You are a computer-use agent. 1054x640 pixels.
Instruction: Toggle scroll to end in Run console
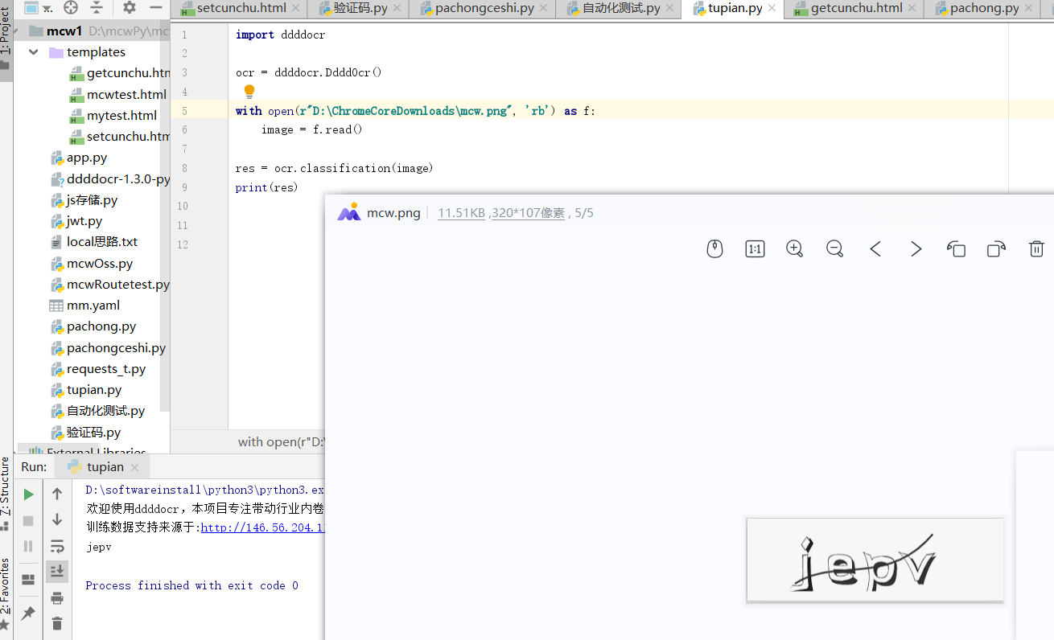click(x=57, y=572)
